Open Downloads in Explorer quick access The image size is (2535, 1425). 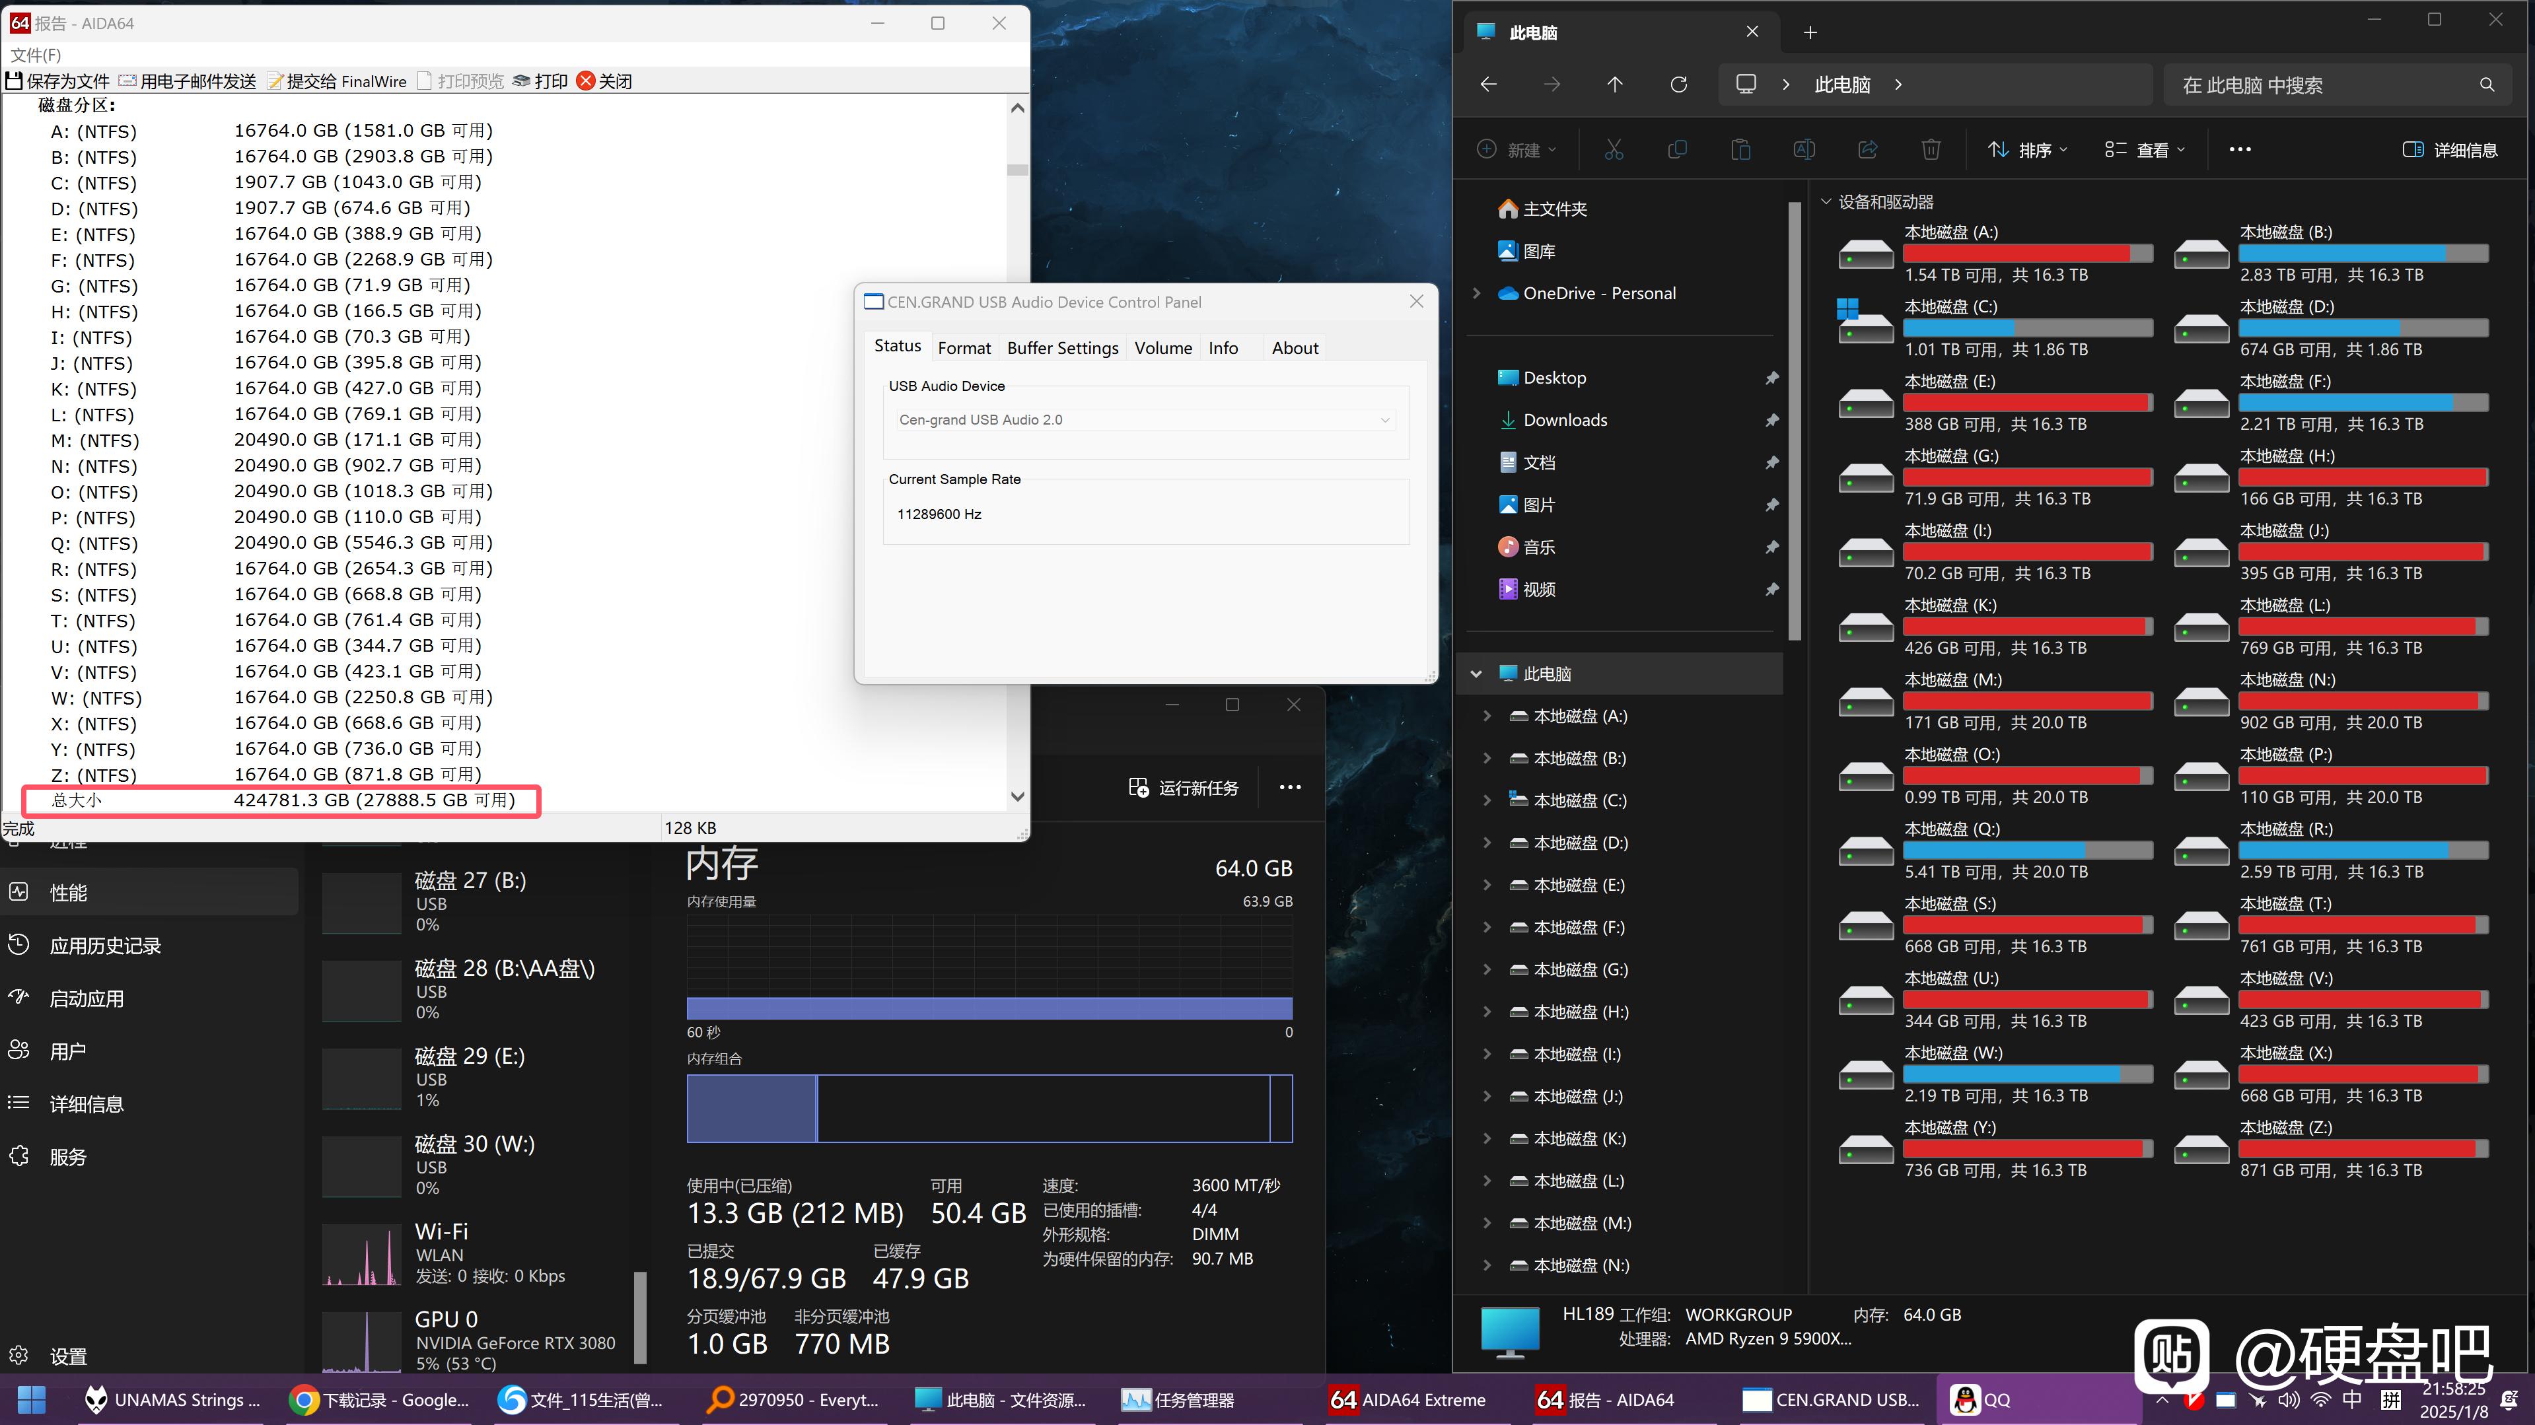[1563, 420]
